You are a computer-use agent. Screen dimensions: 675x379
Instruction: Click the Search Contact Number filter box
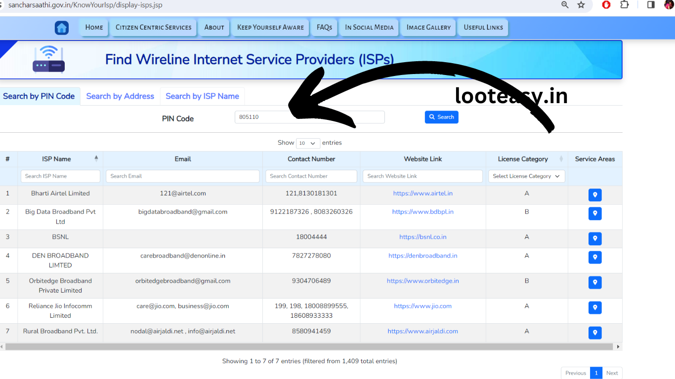click(311, 176)
